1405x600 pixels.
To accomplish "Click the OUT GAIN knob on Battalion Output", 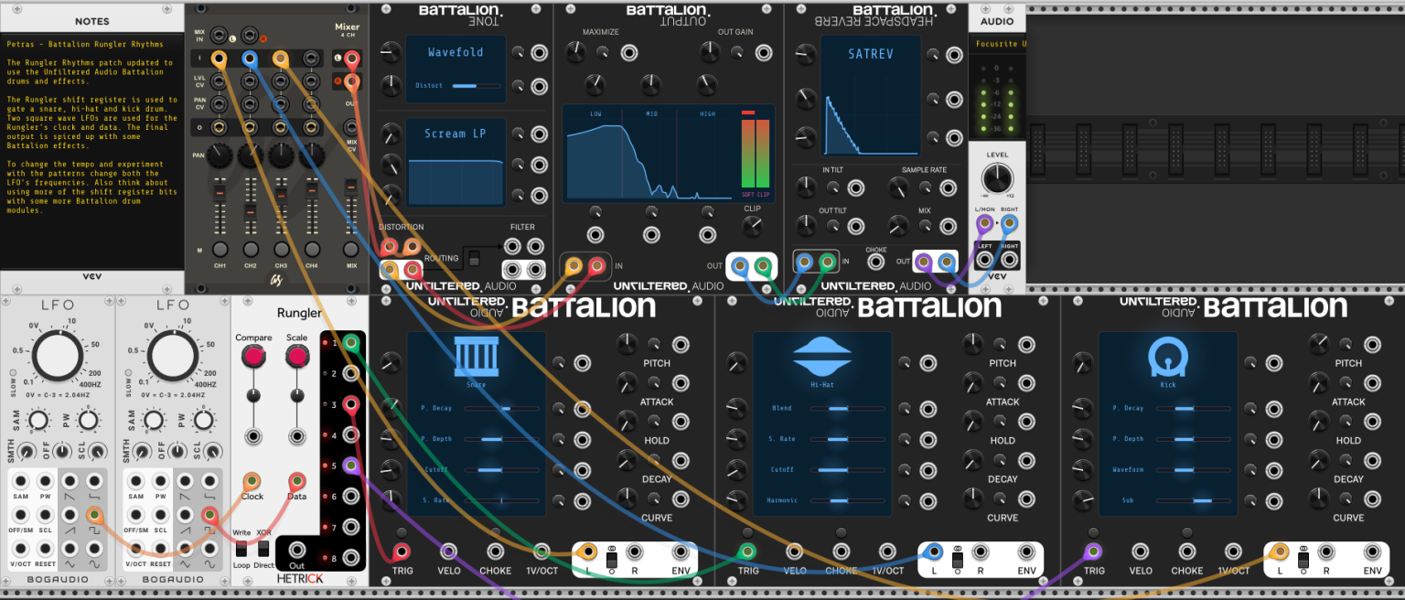I will point(710,54).
